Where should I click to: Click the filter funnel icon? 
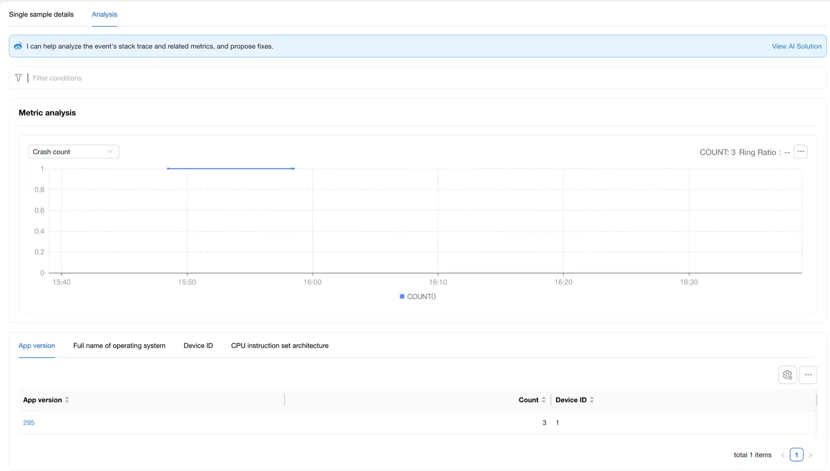coord(18,78)
